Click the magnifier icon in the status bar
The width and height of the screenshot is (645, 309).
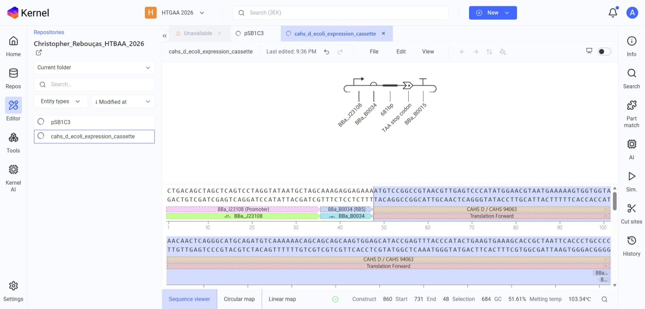pos(604,299)
